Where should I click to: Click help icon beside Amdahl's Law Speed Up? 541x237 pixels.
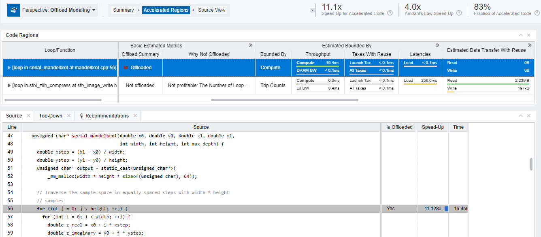(459, 13)
